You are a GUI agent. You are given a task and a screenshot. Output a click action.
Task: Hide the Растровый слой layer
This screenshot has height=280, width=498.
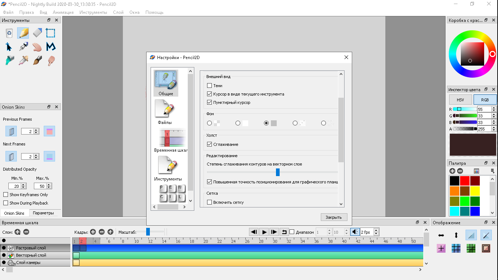4,248
